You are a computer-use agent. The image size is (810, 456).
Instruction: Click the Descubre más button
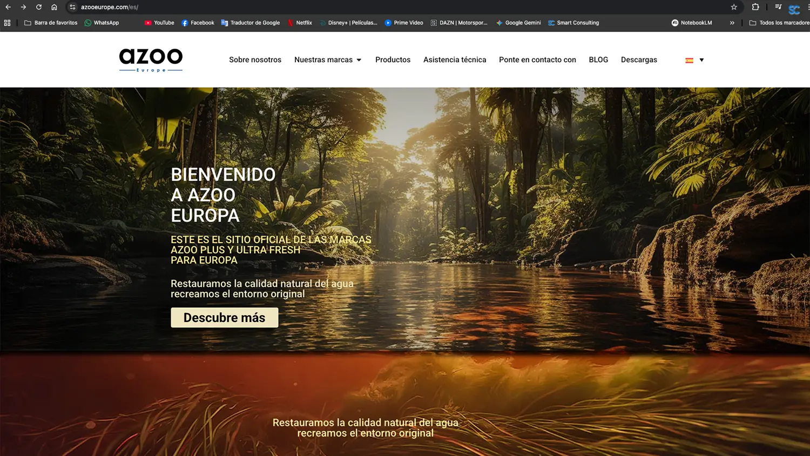(224, 318)
